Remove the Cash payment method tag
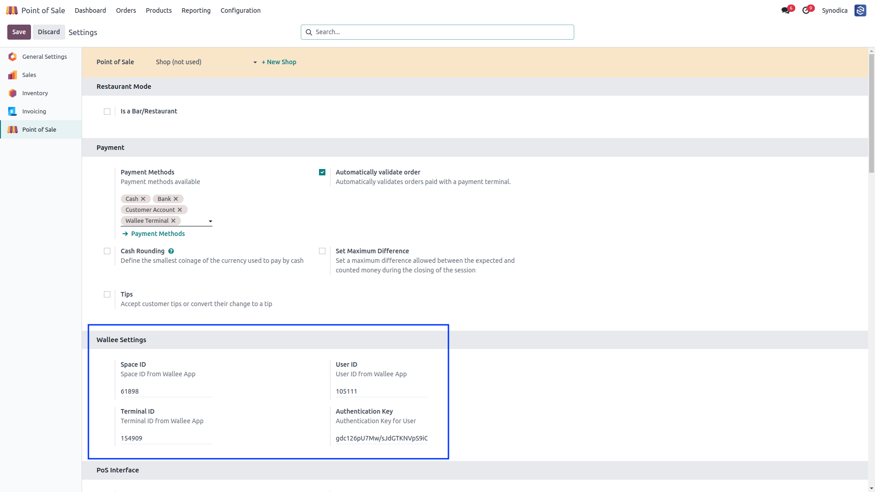Image resolution: width=875 pixels, height=492 pixels. click(143, 199)
